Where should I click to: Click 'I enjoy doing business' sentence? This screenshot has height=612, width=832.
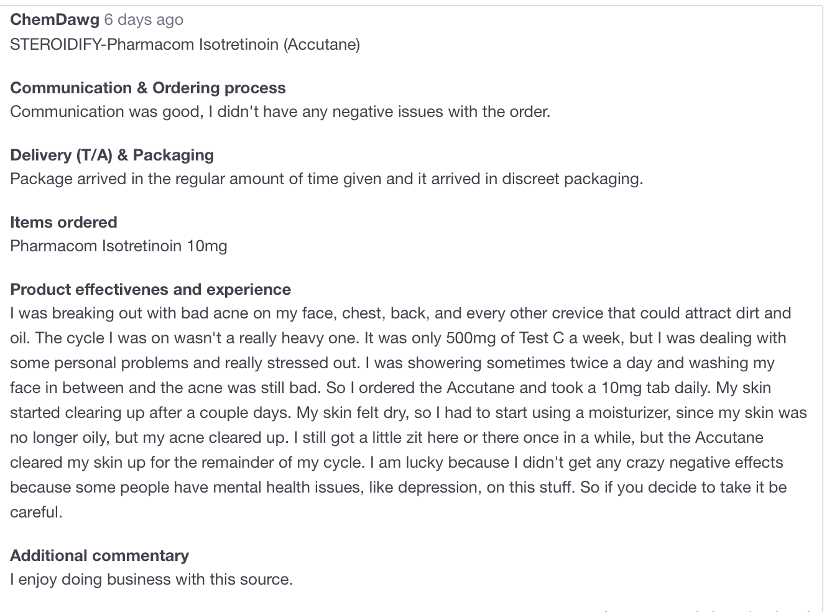pyautogui.click(x=151, y=580)
